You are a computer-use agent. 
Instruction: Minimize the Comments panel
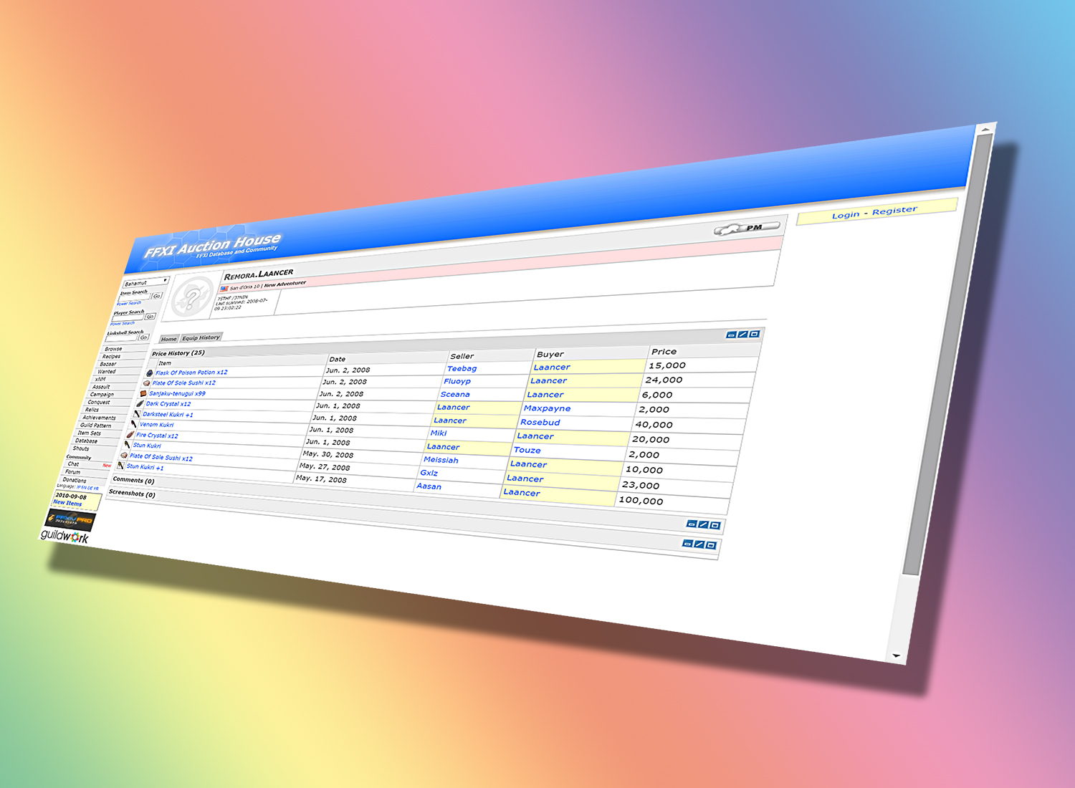(692, 524)
